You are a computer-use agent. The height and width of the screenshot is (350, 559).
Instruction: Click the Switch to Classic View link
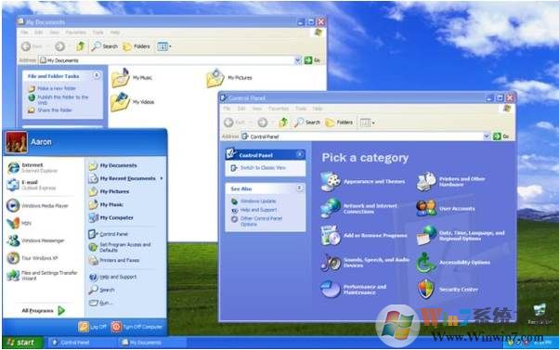[263, 168]
